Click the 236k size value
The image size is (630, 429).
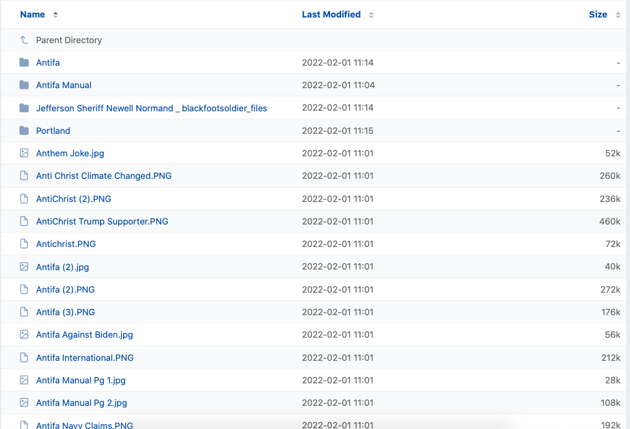click(x=610, y=199)
